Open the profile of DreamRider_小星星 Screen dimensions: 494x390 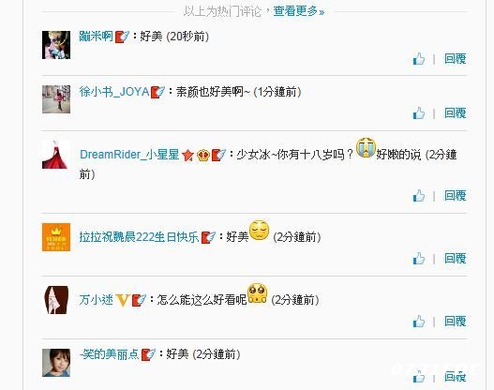point(129,155)
